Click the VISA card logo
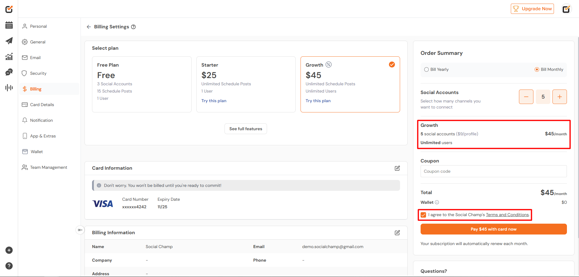Image resolution: width=579 pixels, height=277 pixels. point(103,204)
